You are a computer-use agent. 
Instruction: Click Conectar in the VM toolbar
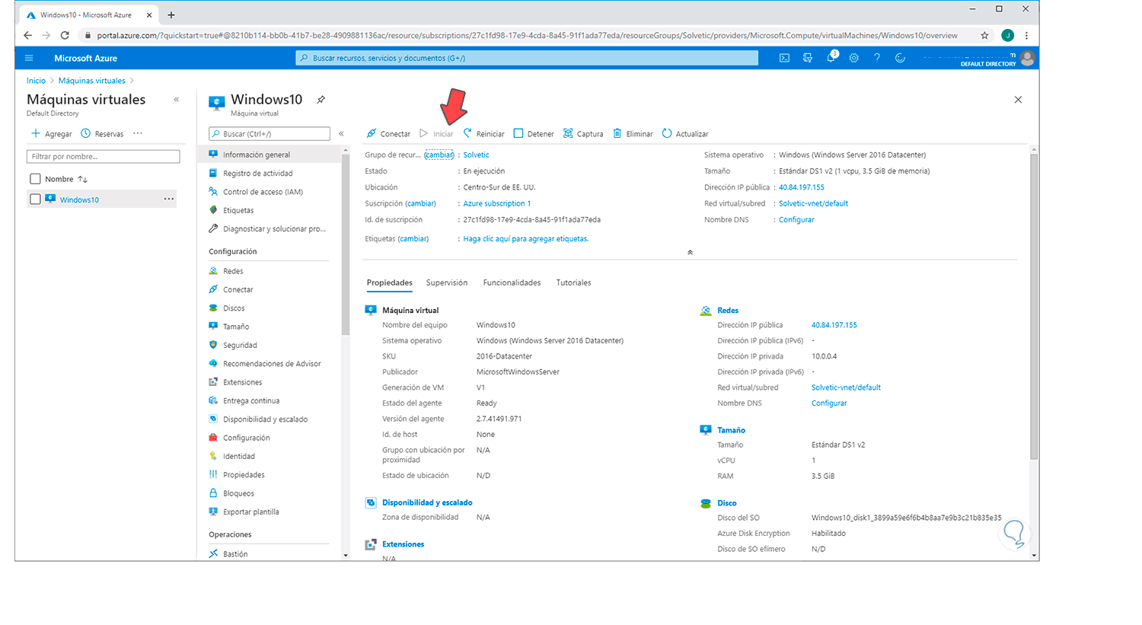tap(388, 134)
